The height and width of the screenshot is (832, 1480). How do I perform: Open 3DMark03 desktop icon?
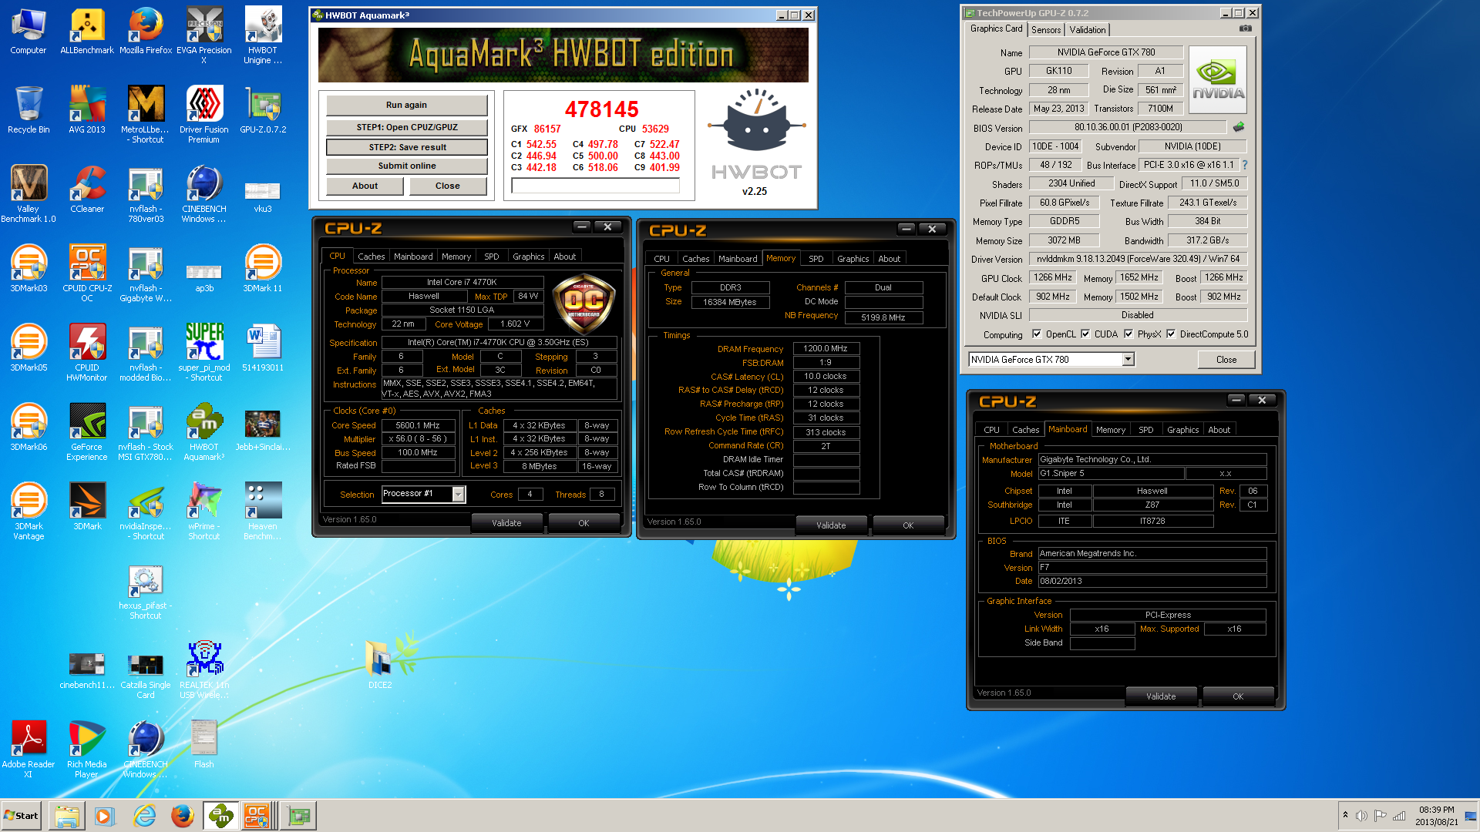pyautogui.click(x=29, y=268)
